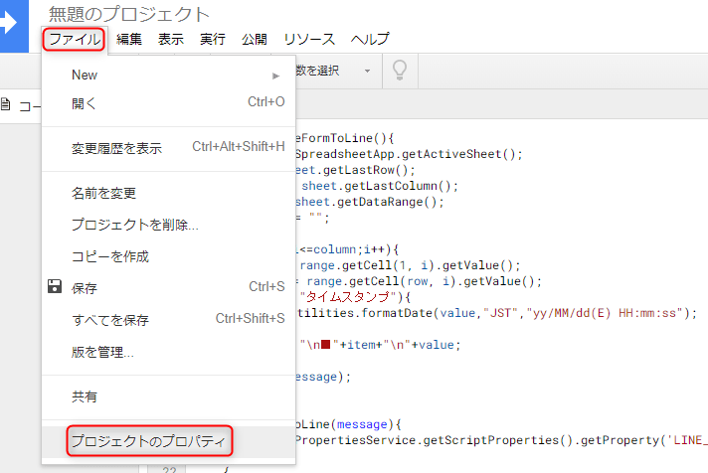708x473 pixels.
Task: Open the ファイル menu
Action: [74, 40]
